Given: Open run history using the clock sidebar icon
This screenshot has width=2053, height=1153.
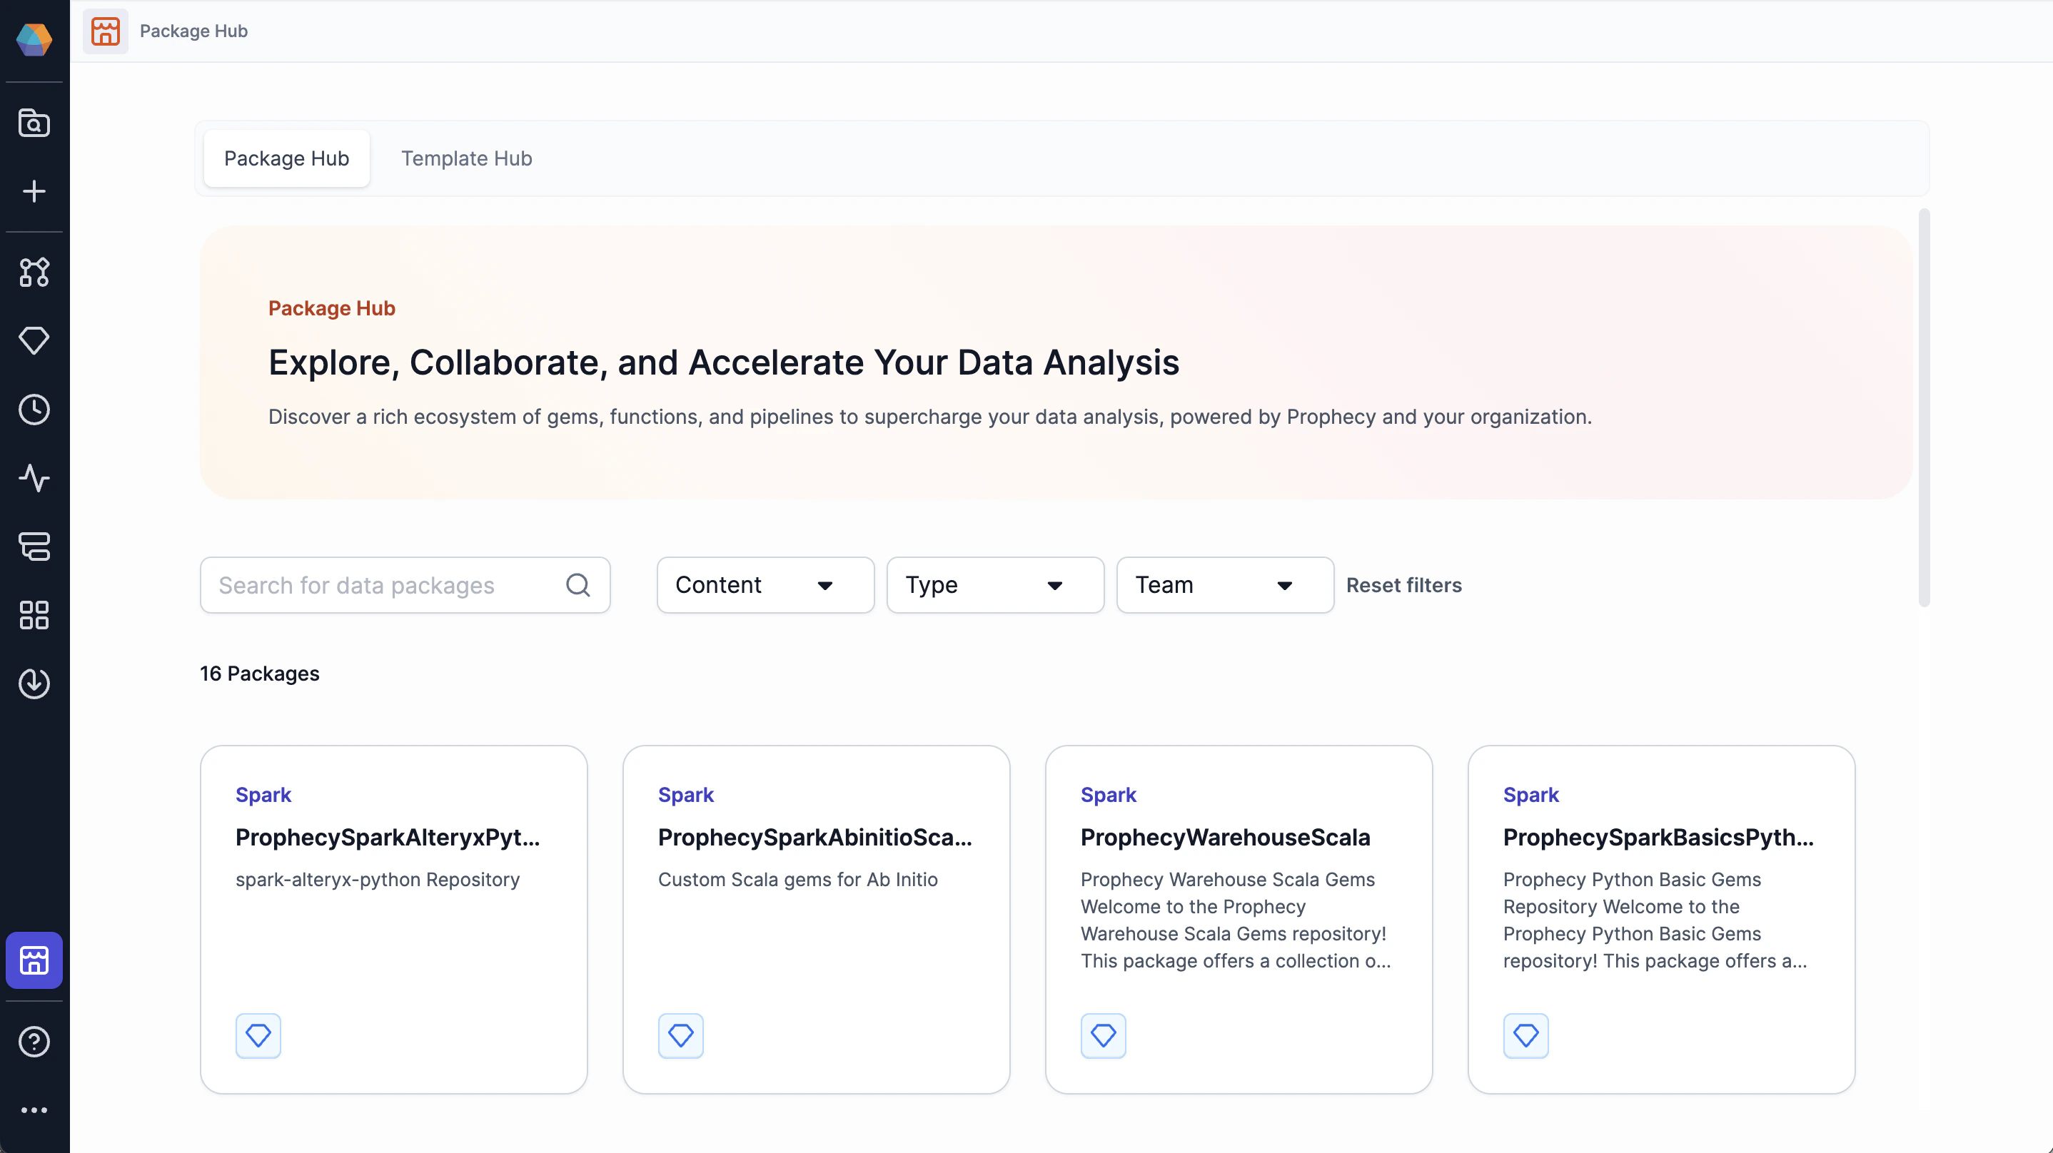Looking at the screenshot, I should 34,410.
